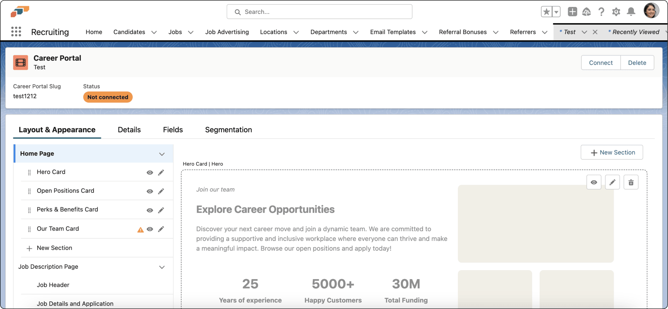Add New Section in the sidebar list
The width and height of the screenshot is (668, 309).
coord(54,248)
